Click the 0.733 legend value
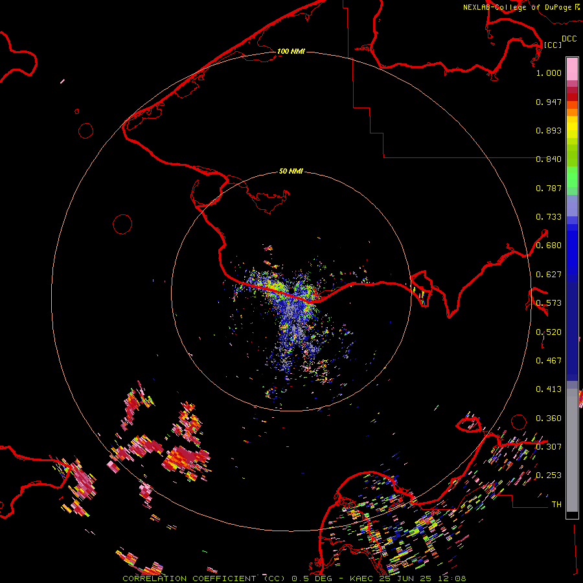Image resolution: width=583 pixels, height=583 pixels. coord(549,217)
